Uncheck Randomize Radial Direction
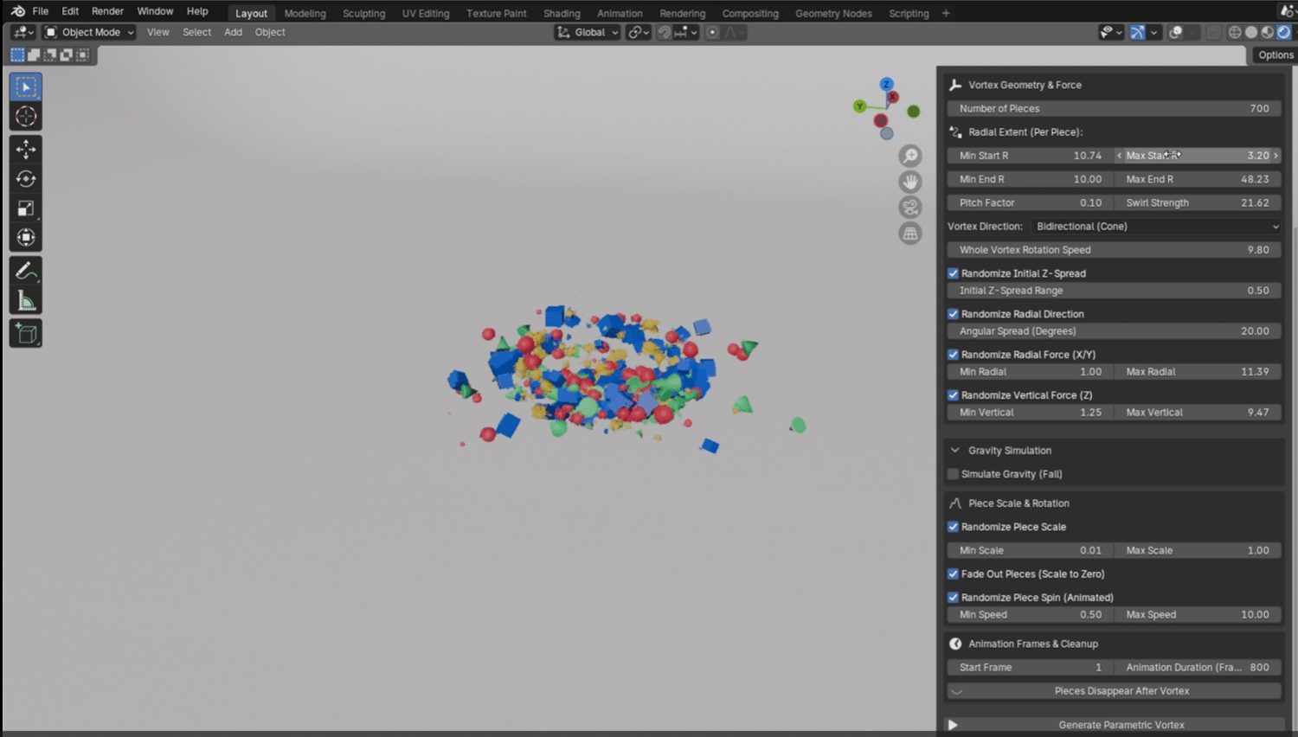Screen dimensions: 1298x737 (x=953, y=314)
